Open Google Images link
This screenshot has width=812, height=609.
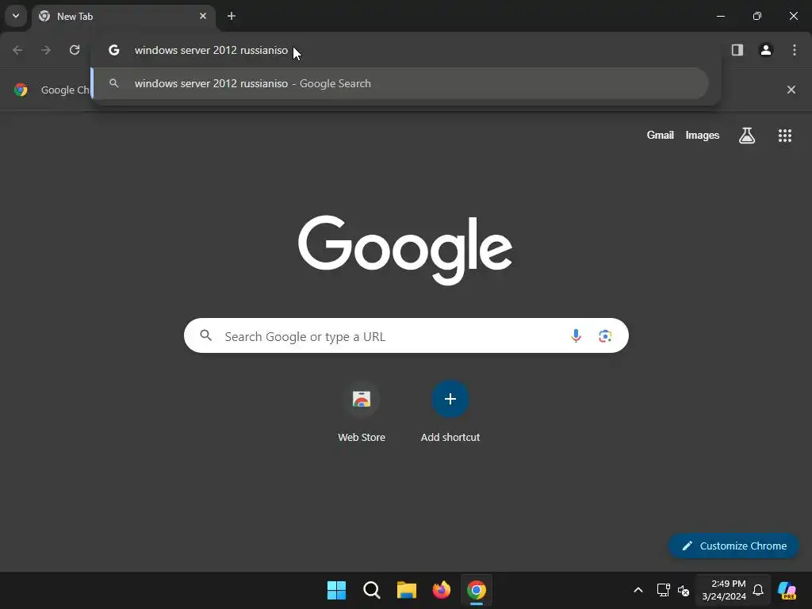click(703, 135)
